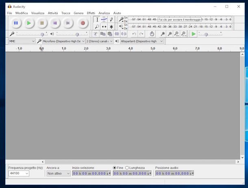Click "Fai clic per avviare il monitoraggio"

point(180,19)
